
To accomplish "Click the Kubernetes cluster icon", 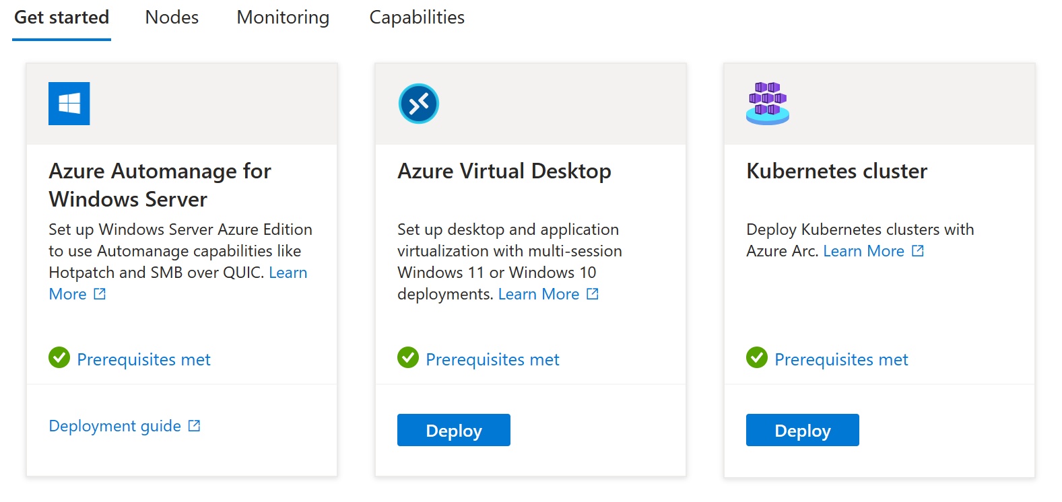I will point(767,104).
